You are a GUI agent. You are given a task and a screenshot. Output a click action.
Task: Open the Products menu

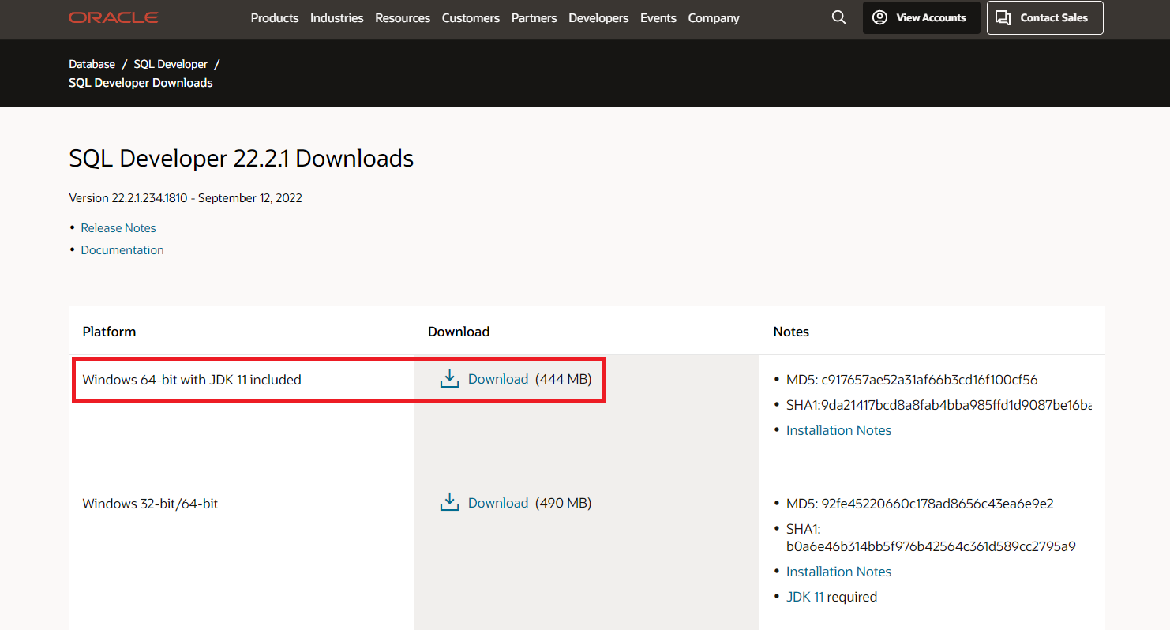coord(275,17)
